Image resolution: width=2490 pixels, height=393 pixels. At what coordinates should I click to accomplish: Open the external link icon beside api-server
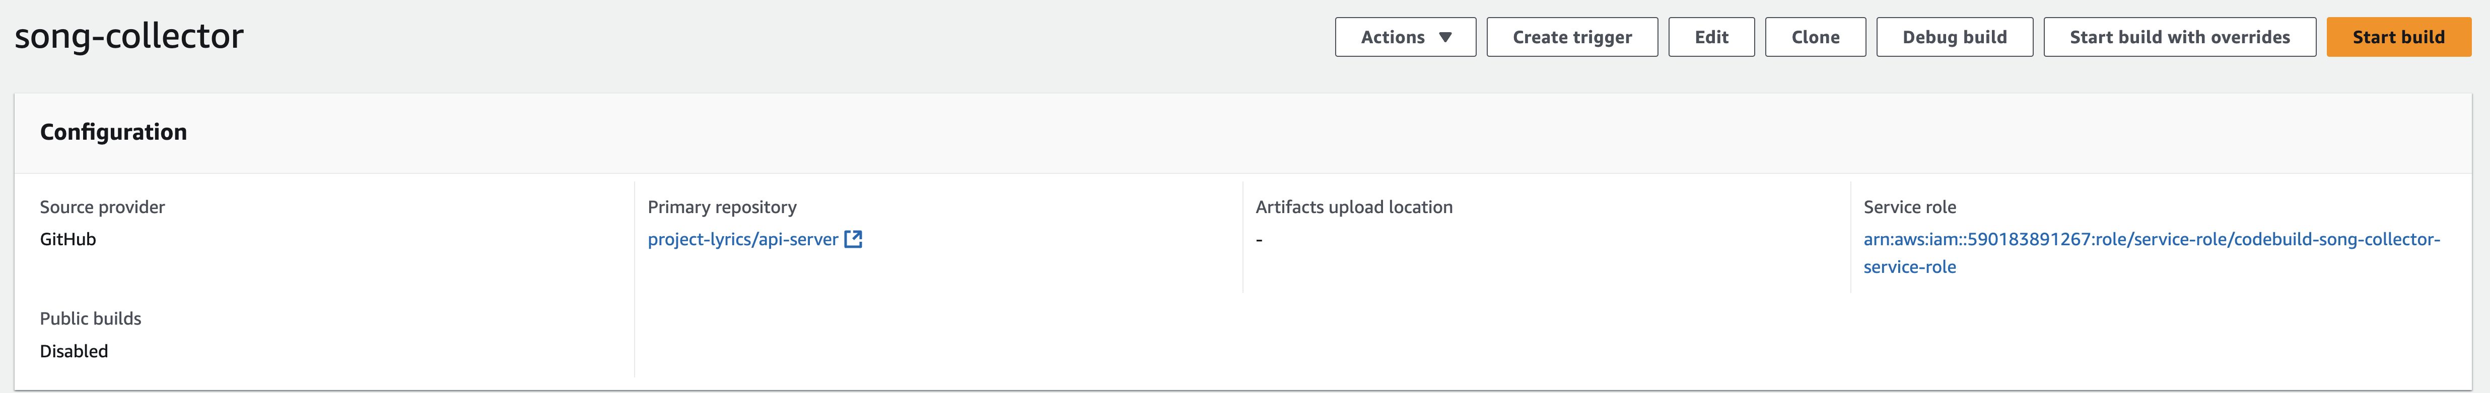(853, 240)
